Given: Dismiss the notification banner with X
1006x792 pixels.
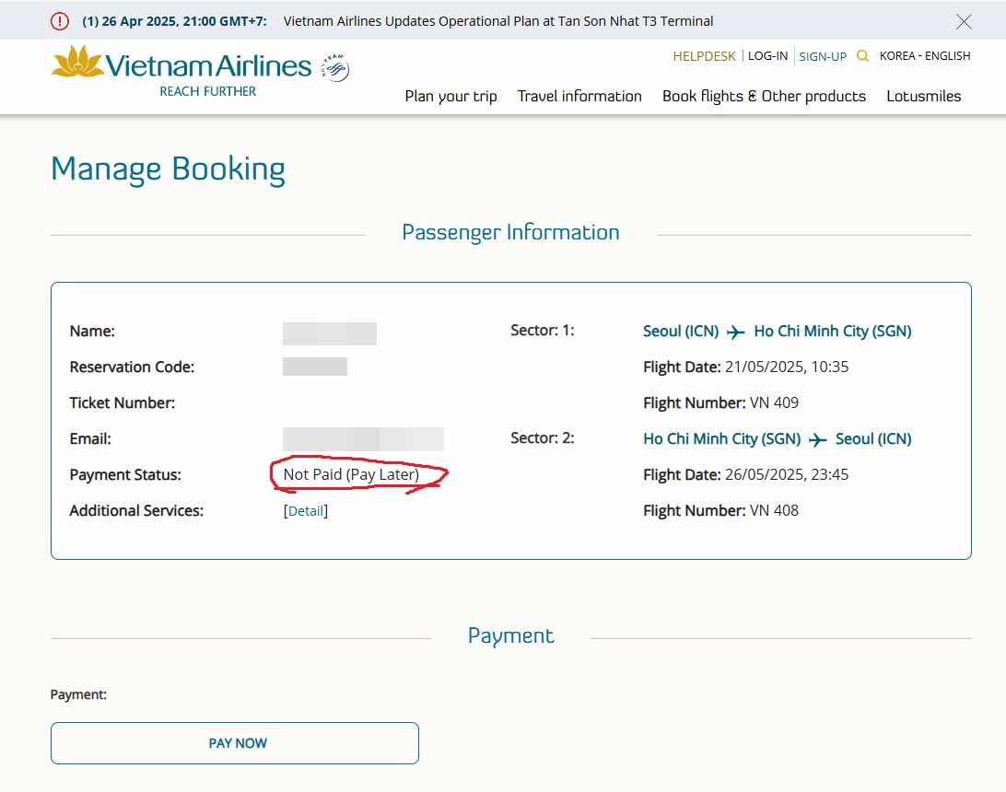Looking at the screenshot, I should click(964, 21).
